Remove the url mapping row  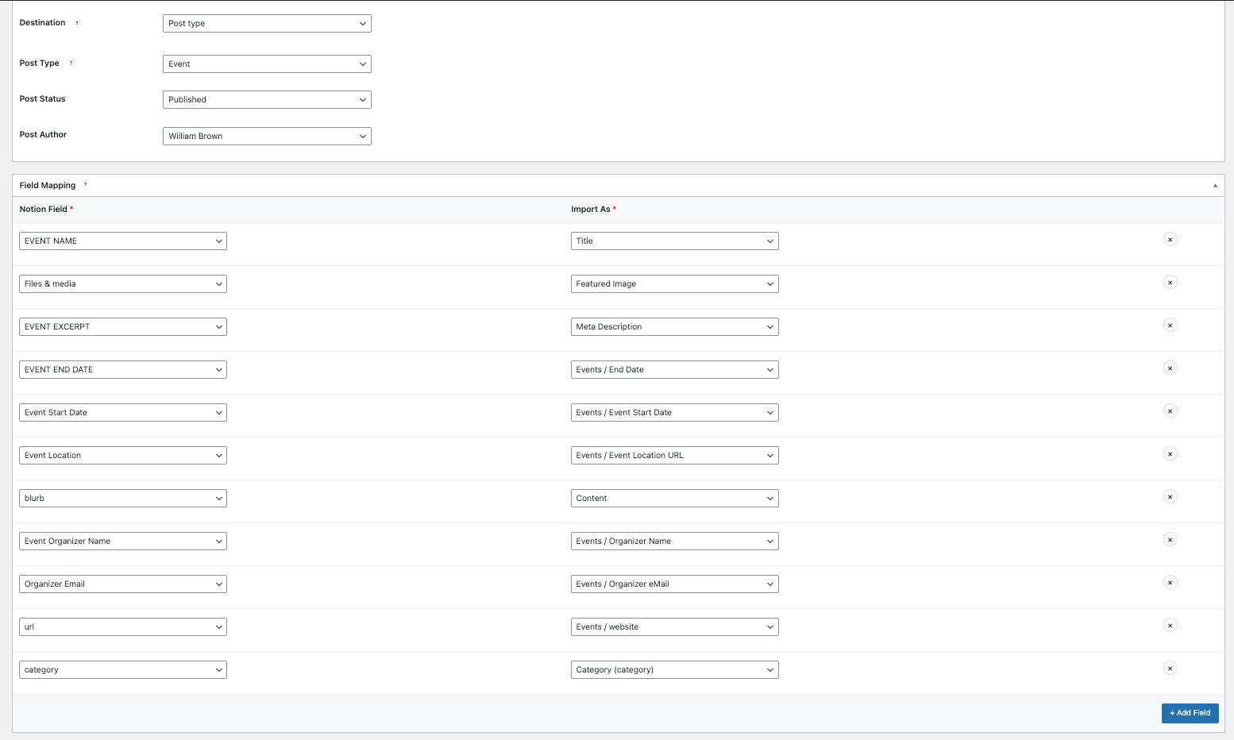[1170, 625]
